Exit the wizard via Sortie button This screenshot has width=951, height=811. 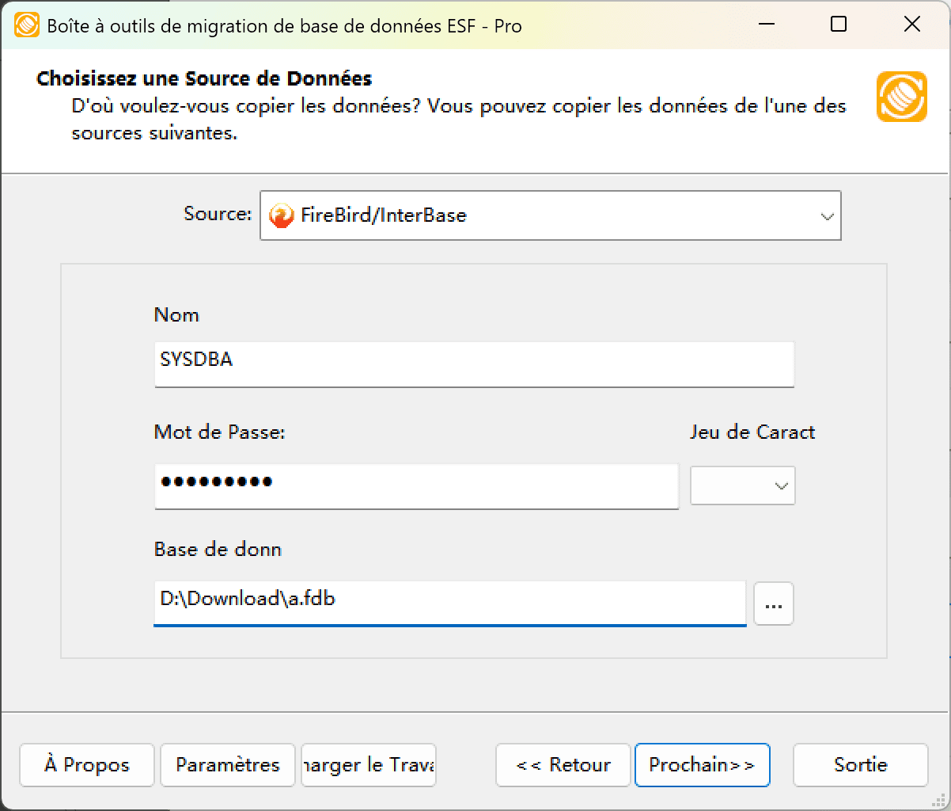click(860, 765)
